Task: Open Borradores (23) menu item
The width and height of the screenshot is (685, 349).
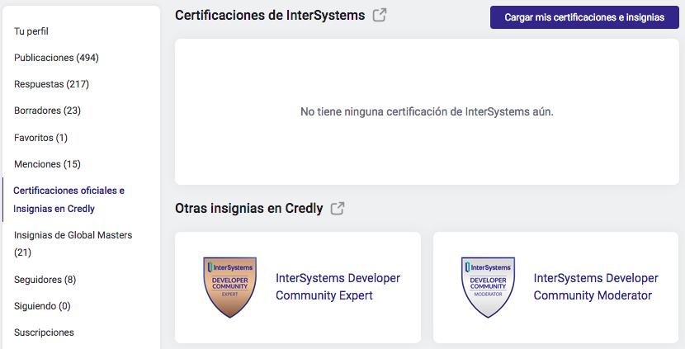Action: point(47,111)
